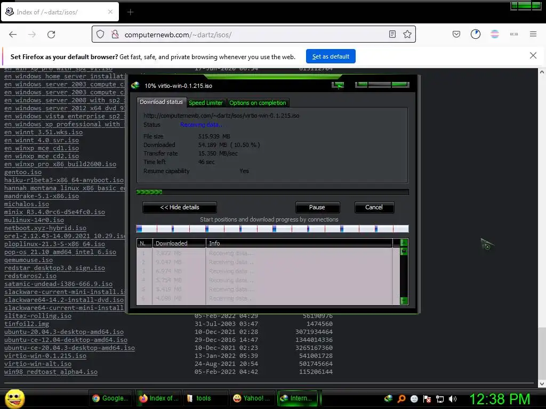Dismiss the default browser notification bar
The width and height of the screenshot is (546, 409).
tap(533, 55)
